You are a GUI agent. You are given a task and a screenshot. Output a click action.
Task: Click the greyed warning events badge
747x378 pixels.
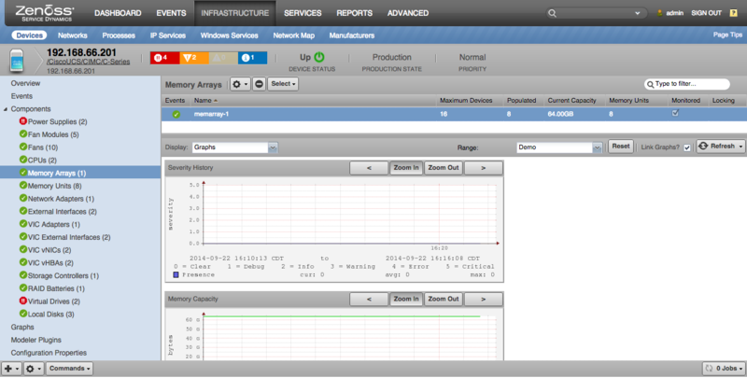223,58
